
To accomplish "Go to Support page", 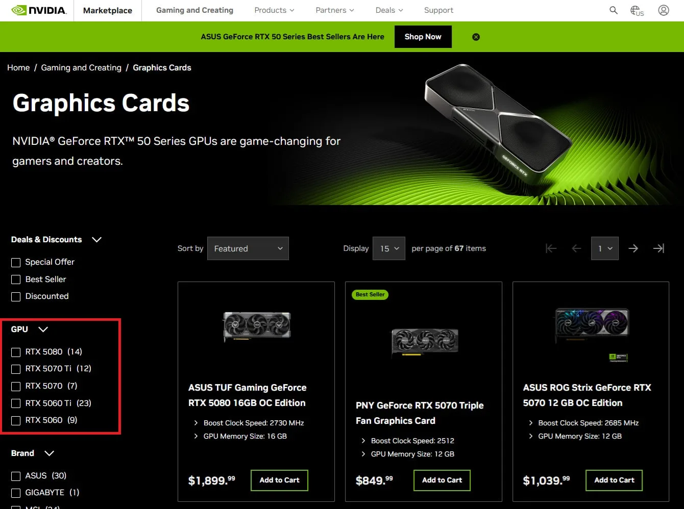I will tap(438, 10).
